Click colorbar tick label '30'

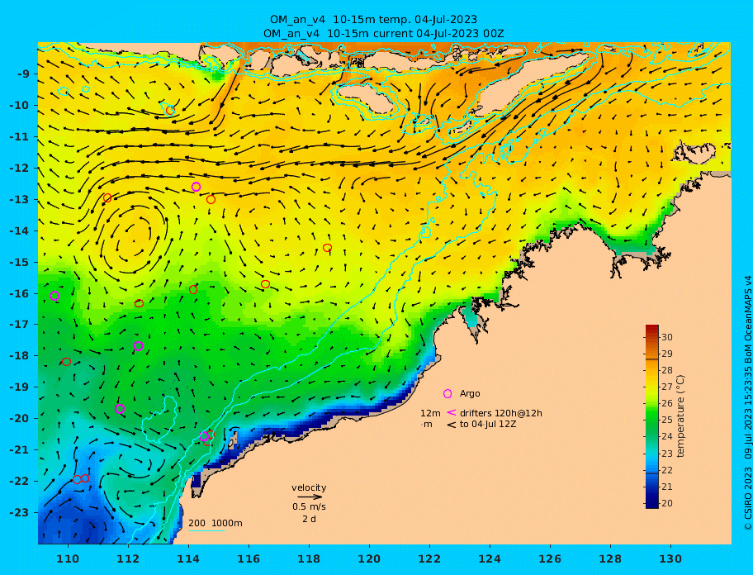click(x=667, y=337)
